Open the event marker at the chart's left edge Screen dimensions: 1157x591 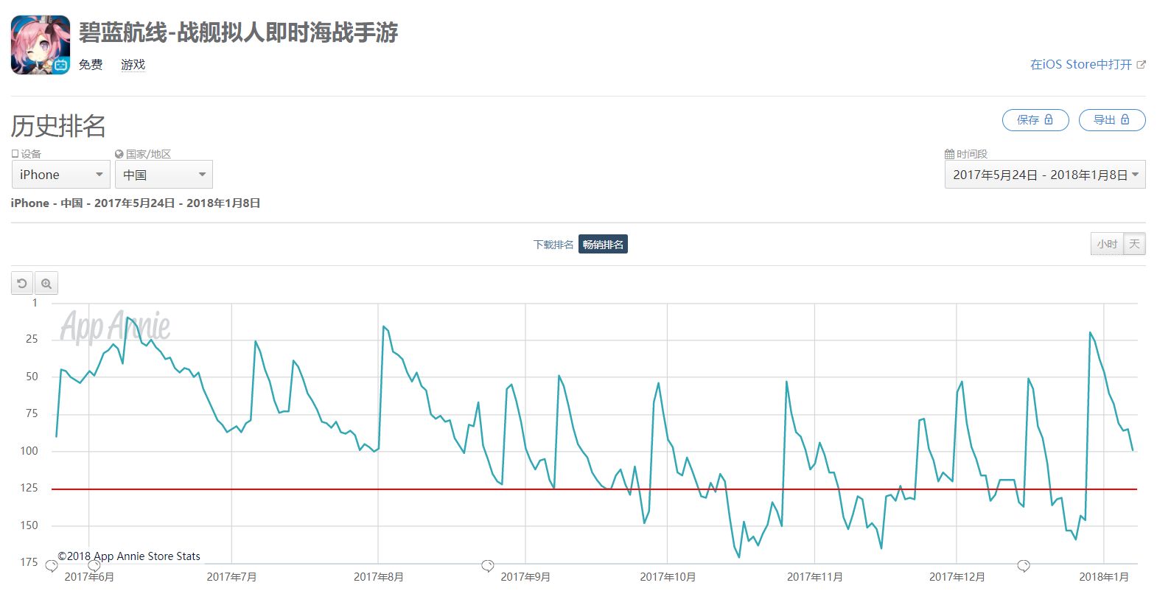(52, 566)
